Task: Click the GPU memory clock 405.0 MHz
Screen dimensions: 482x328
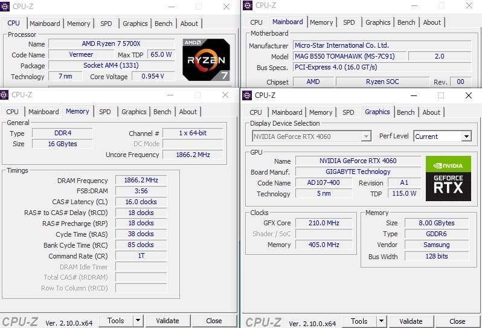Action: tap(324, 245)
